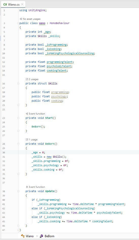Click line number 47 in gutter

[4, 230]
